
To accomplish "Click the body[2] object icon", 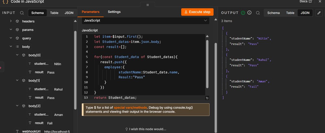I will (x=24, y=106).
